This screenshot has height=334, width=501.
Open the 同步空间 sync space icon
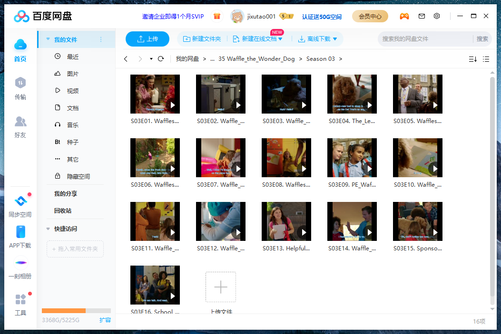[x=21, y=201]
